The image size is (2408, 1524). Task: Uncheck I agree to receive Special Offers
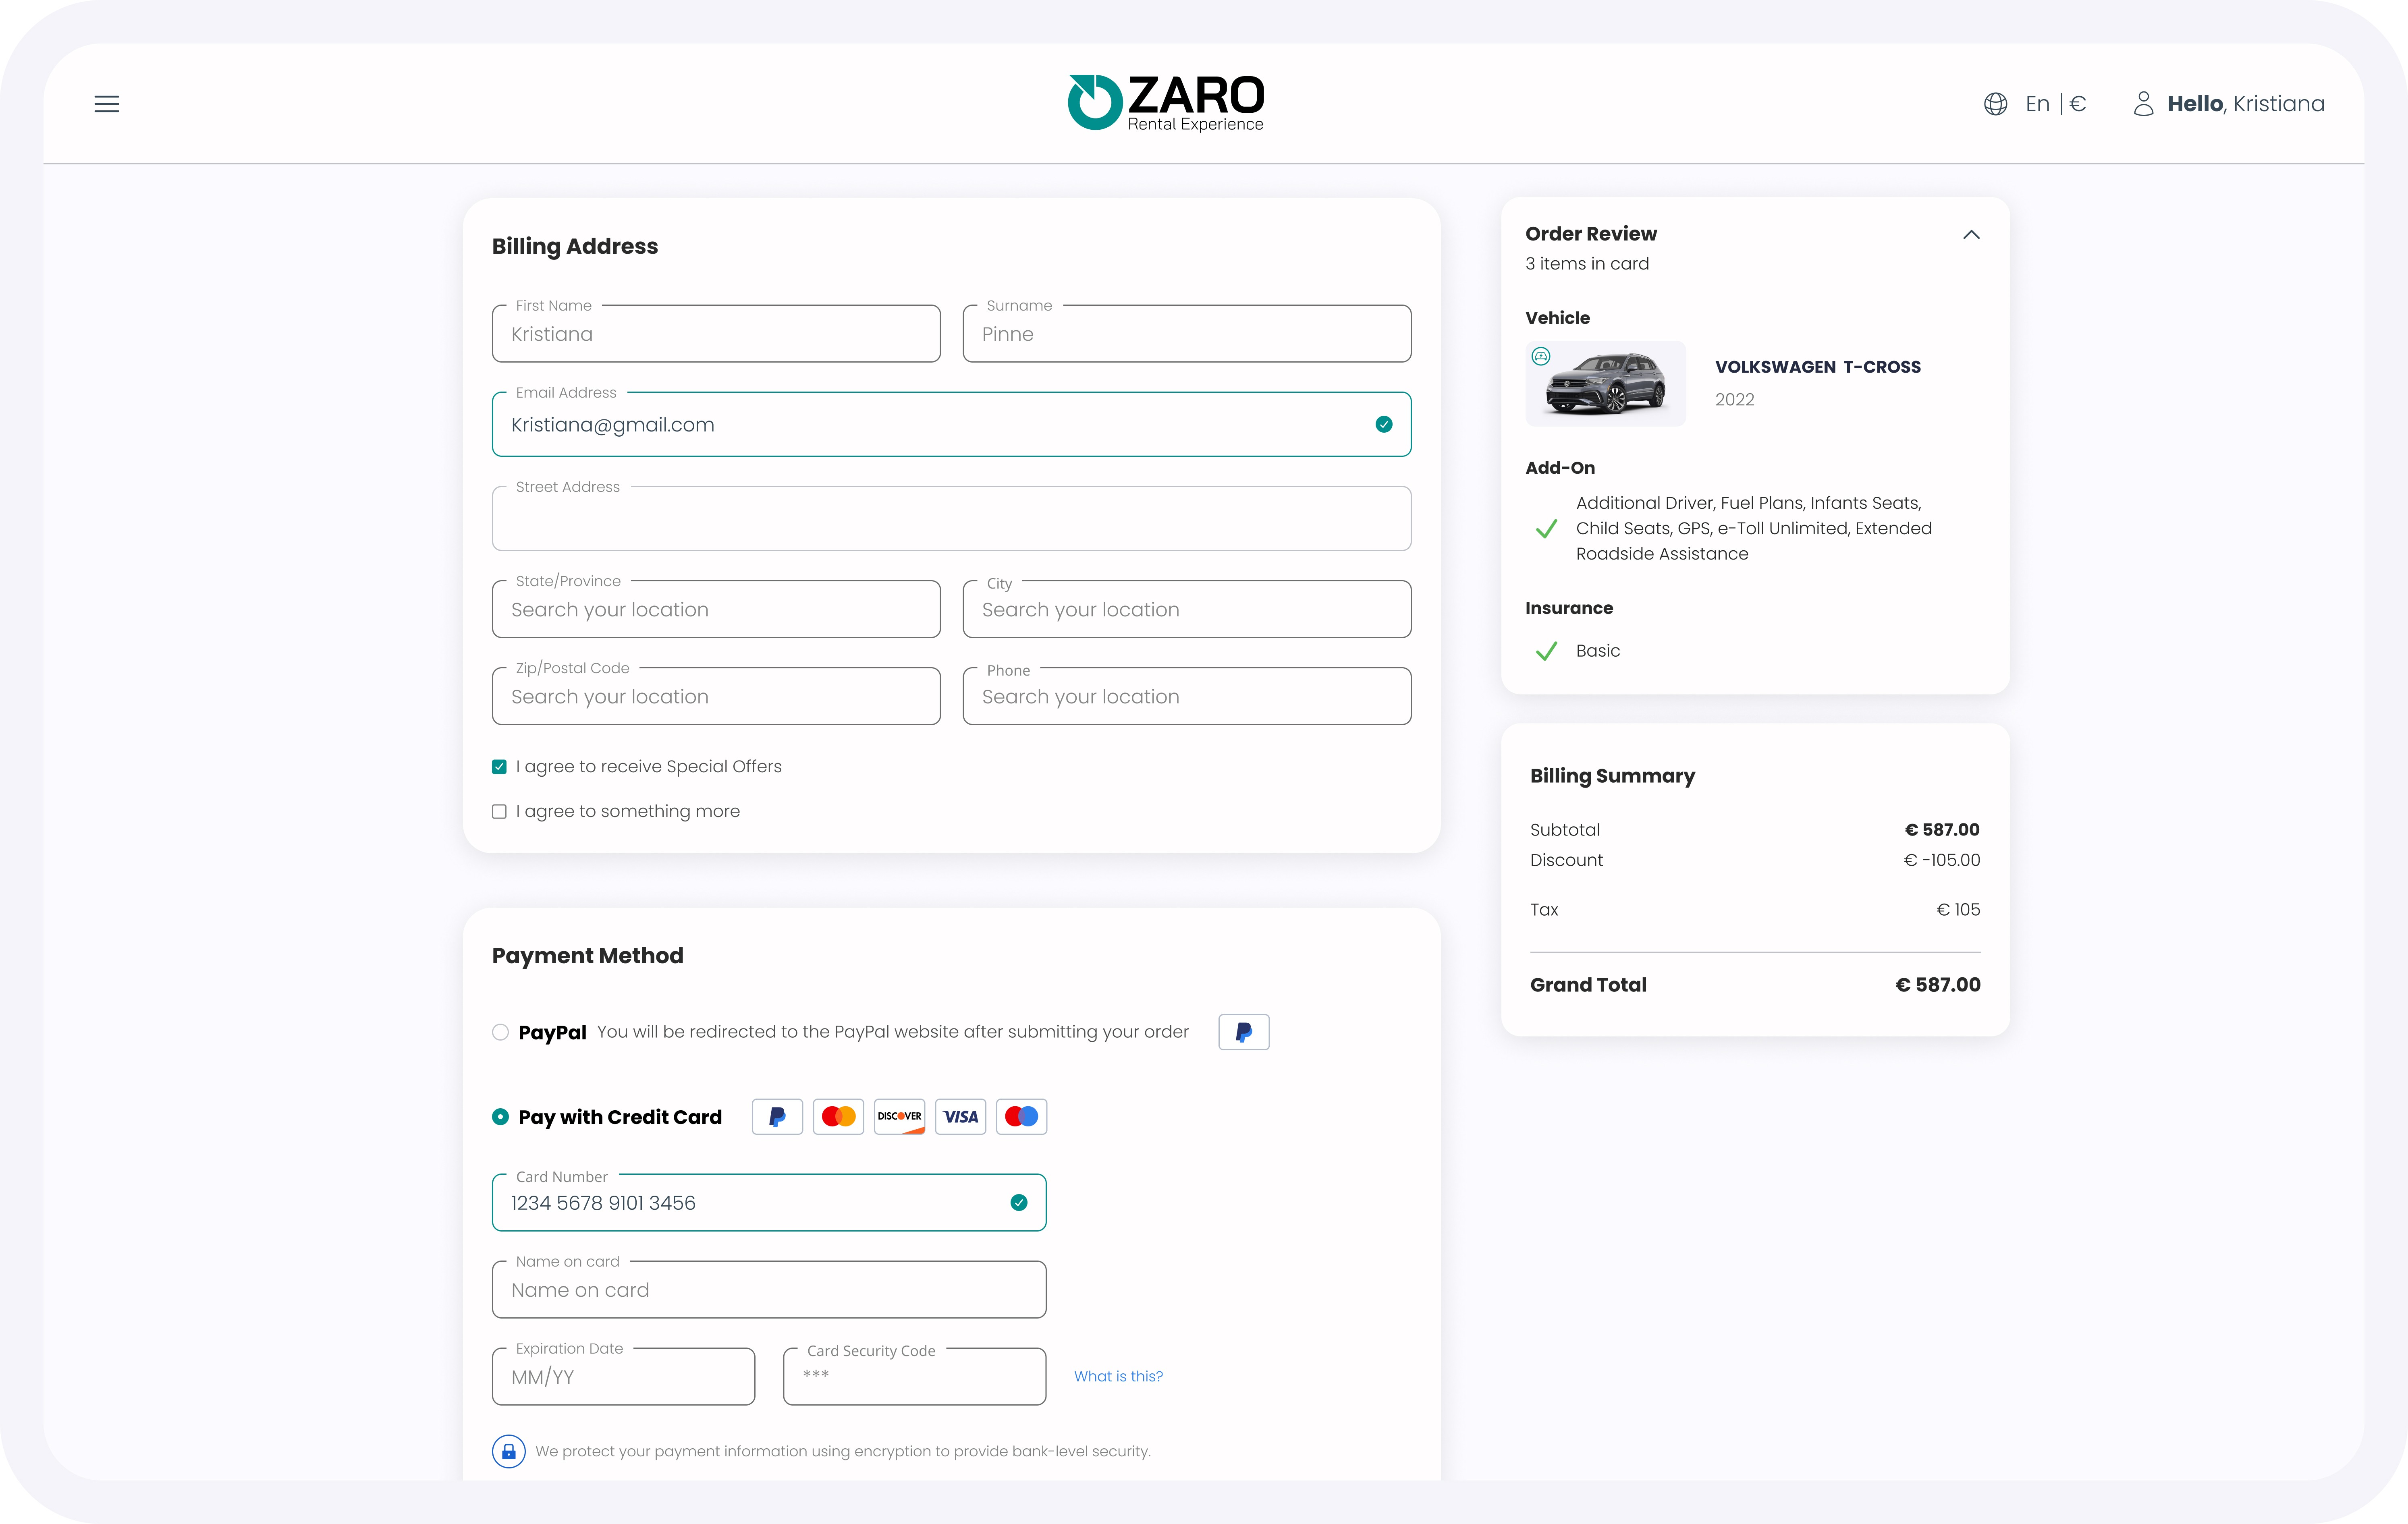coord(499,767)
